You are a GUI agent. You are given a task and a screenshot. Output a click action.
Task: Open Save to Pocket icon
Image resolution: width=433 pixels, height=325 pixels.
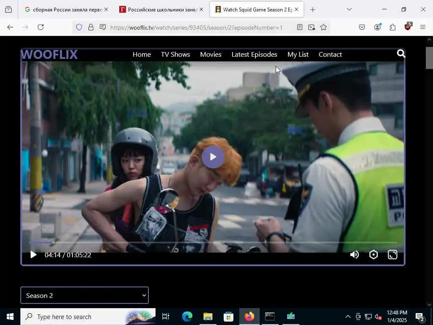tap(362, 27)
